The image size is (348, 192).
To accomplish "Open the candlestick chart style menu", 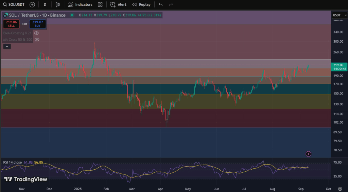I will 58,4.
